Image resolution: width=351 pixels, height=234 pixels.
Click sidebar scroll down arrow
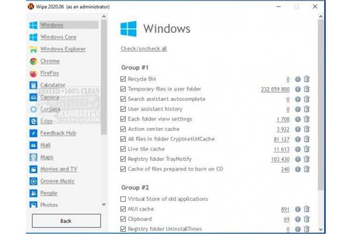coord(104,204)
